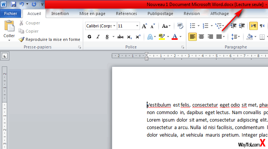Apply paragraph shading paint bucket
The image size is (268, 149).
(250, 37)
